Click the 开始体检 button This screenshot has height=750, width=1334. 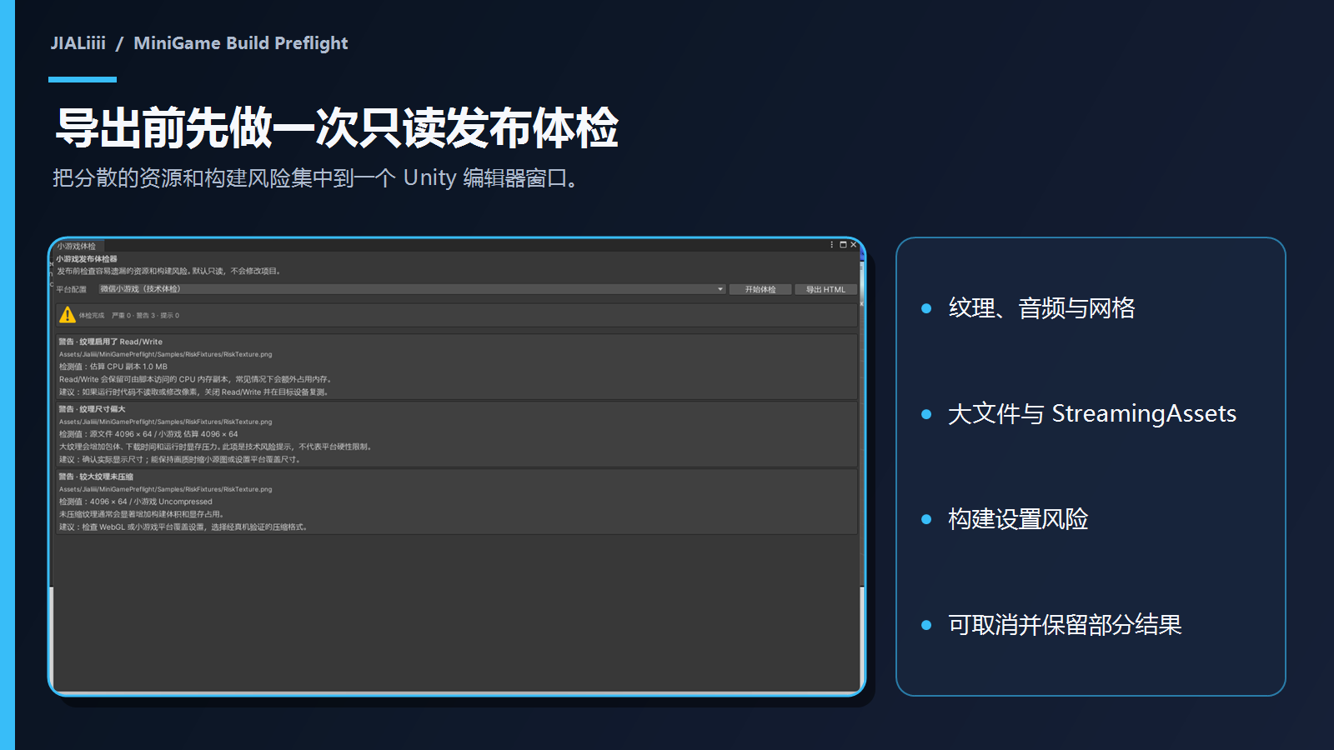tap(760, 289)
